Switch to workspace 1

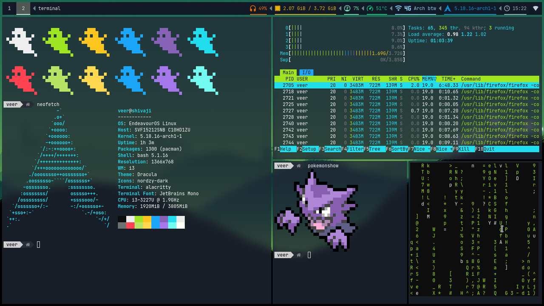pos(9,8)
